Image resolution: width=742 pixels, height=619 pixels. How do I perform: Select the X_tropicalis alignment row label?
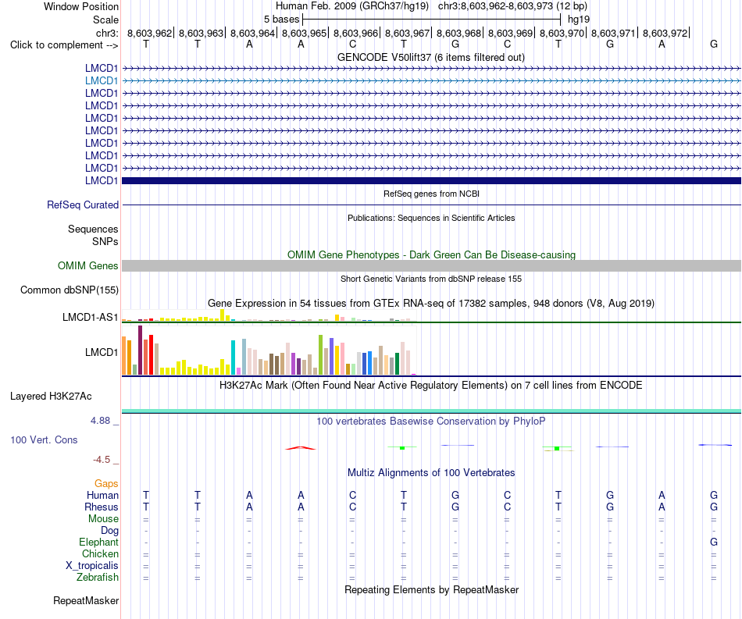92,566
